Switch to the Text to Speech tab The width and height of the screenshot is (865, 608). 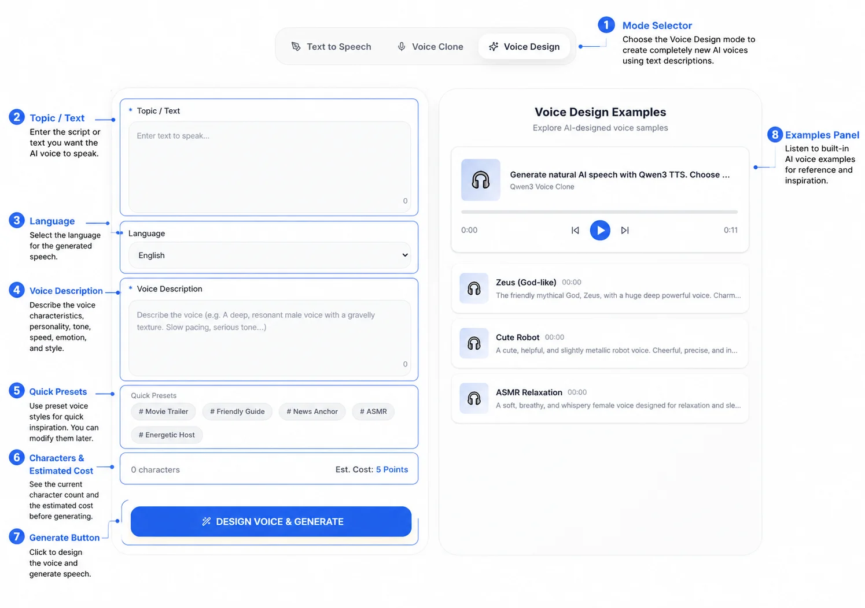pos(332,47)
